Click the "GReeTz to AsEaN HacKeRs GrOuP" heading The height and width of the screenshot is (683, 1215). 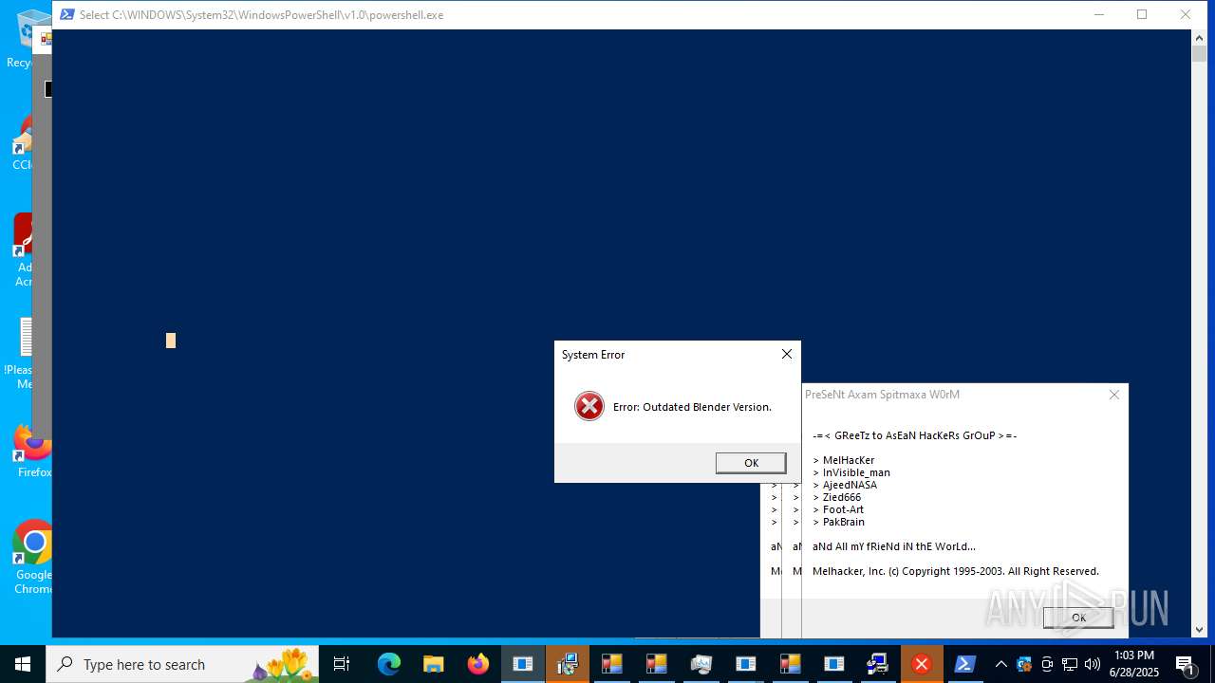click(x=915, y=435)
